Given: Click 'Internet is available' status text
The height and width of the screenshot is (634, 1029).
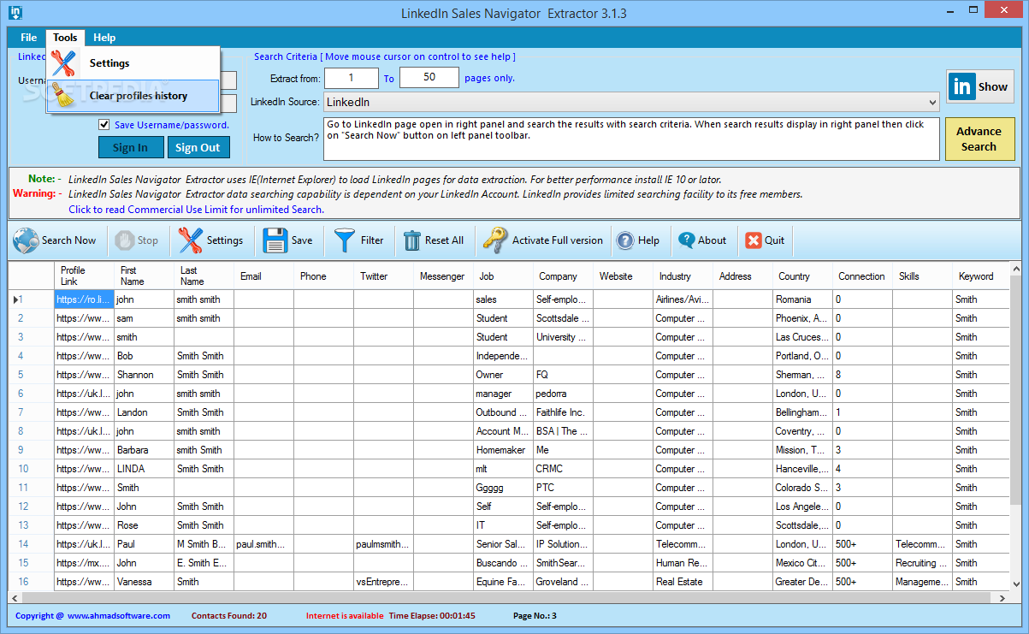Looking at the screenshot, I should tap(345, 615).
